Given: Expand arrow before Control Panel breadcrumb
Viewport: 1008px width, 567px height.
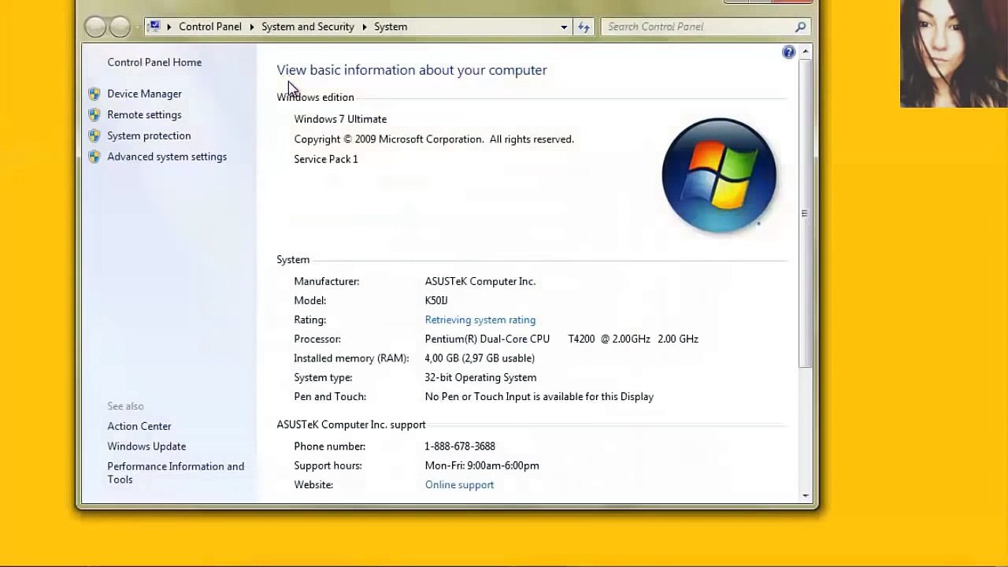Looking at the screenshot, I should click(x=169, y=27).
